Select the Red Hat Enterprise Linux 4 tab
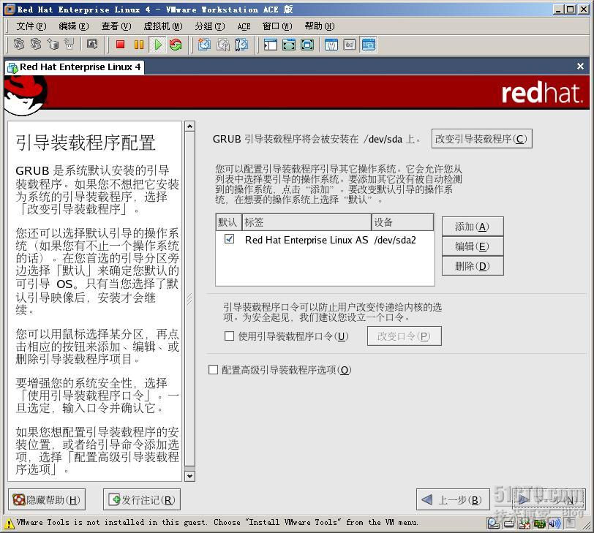Screen dimensions: 594x533 point(75,67)
